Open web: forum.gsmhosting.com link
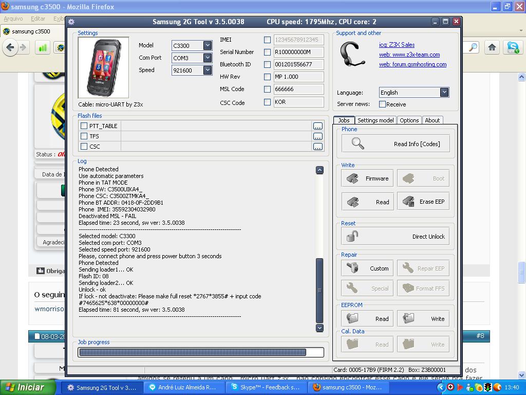Viewport: 526px width, 395px height. (412, 64)
